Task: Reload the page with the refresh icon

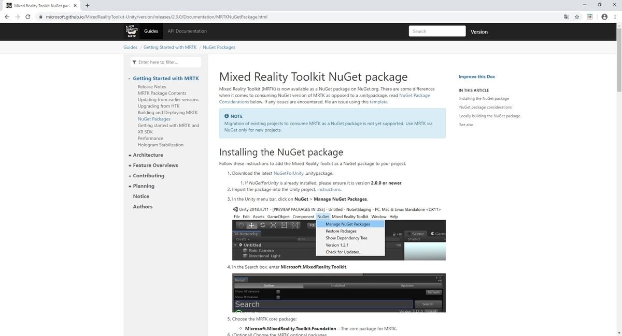Action: point(27,17)
